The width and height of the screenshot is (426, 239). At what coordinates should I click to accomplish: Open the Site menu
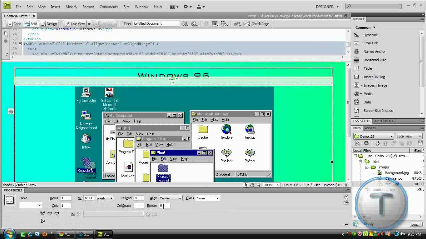127,7
